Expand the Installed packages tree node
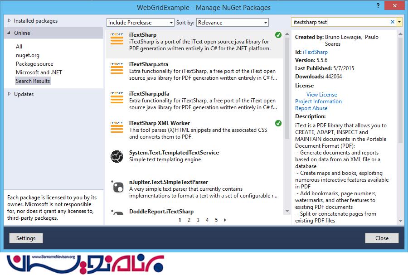The width and height of the screenshot is (408, 275). tap(10, 21)
